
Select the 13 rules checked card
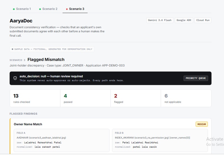click(x=35, y=98)
